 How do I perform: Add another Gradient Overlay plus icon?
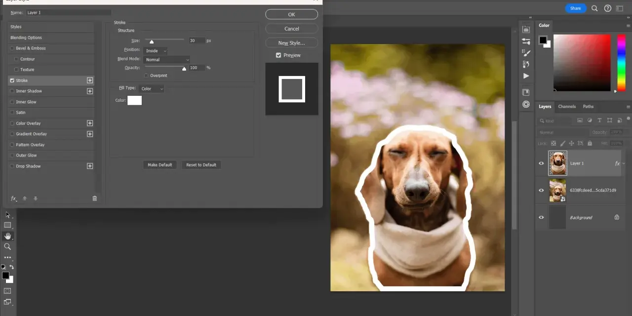point(90,134)
